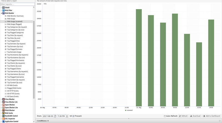Open Web Usage (flagged) report
The image size is (222, 123).
[x=16, y=24]
